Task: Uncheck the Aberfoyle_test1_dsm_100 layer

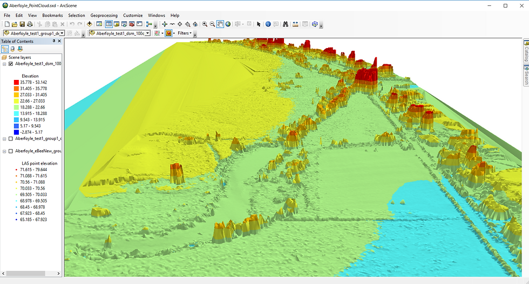Action: click(11, 64)
